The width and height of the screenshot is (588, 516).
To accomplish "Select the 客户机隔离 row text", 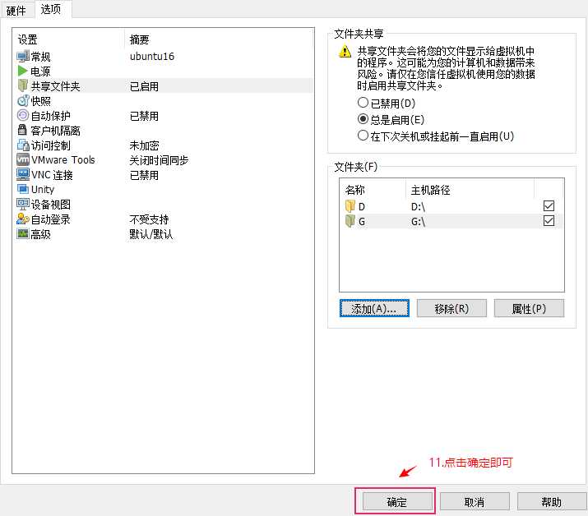I will click(55, 131).
